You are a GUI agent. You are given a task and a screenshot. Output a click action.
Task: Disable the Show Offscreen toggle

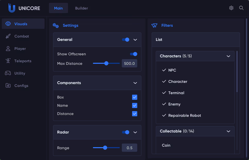(133, 54)
